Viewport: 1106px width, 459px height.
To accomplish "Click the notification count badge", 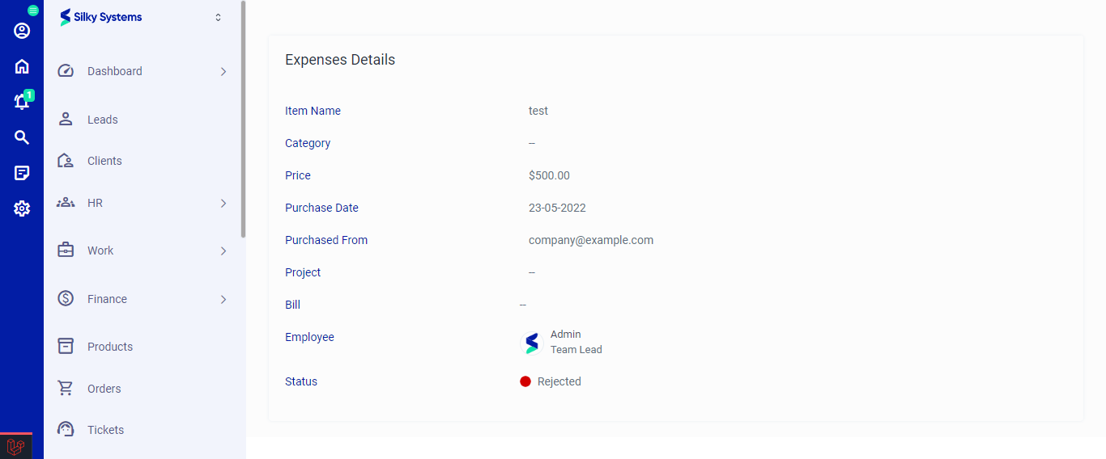I will [29, 95].
